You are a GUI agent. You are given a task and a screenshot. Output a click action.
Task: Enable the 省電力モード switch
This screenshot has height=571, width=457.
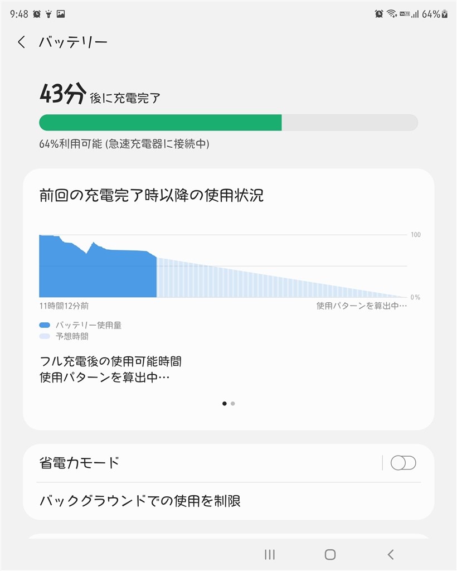coord(404,463)
